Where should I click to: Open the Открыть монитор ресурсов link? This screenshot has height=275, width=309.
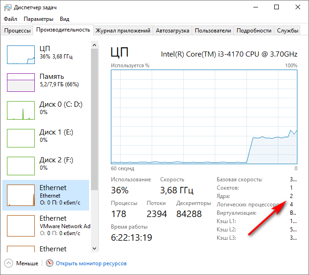point(91,263)
